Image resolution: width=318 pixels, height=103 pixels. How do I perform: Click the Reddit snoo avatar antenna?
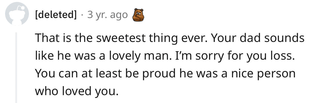point(21,8)
